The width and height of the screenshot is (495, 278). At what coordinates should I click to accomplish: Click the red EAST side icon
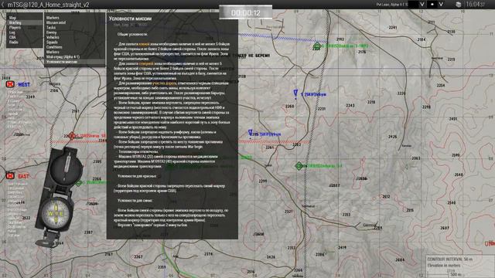click(10, 175)
